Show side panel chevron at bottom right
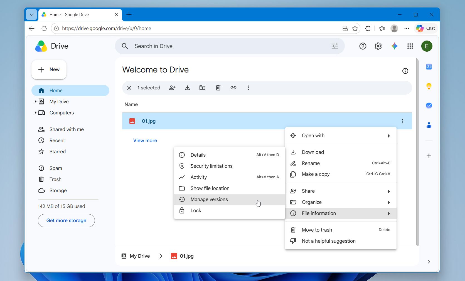This screenshot has width=465, height=281. tap(429, 262)
